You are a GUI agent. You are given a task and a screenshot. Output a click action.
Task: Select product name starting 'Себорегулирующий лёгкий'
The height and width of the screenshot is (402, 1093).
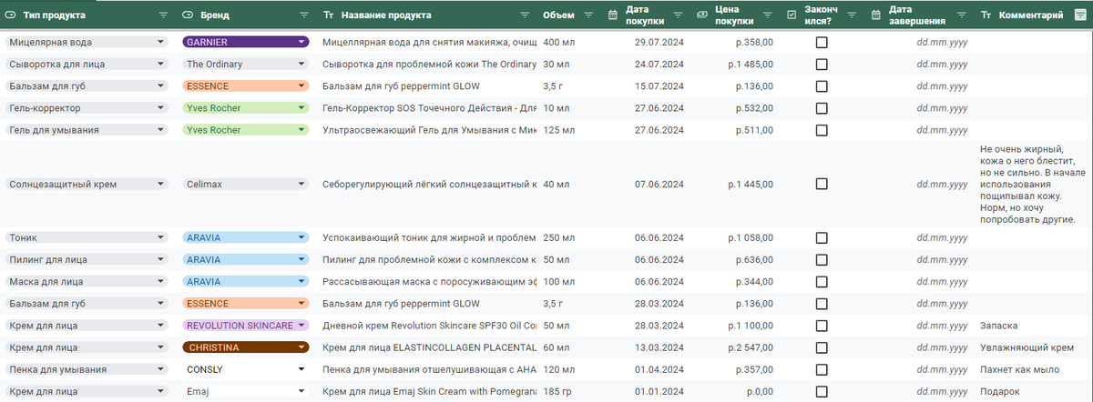coord(428,184)
